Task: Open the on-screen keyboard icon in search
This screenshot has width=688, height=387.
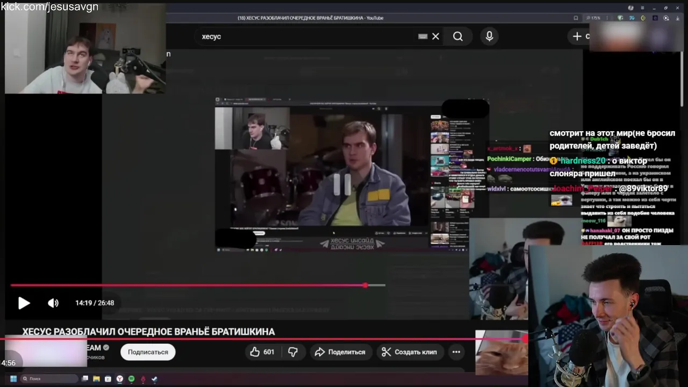Action: [x=422, y=37]
